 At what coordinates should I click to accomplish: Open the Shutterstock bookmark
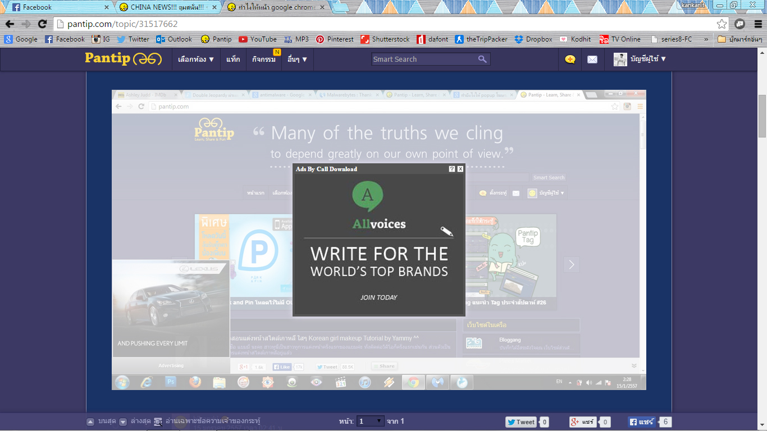(x=385, y=39)
